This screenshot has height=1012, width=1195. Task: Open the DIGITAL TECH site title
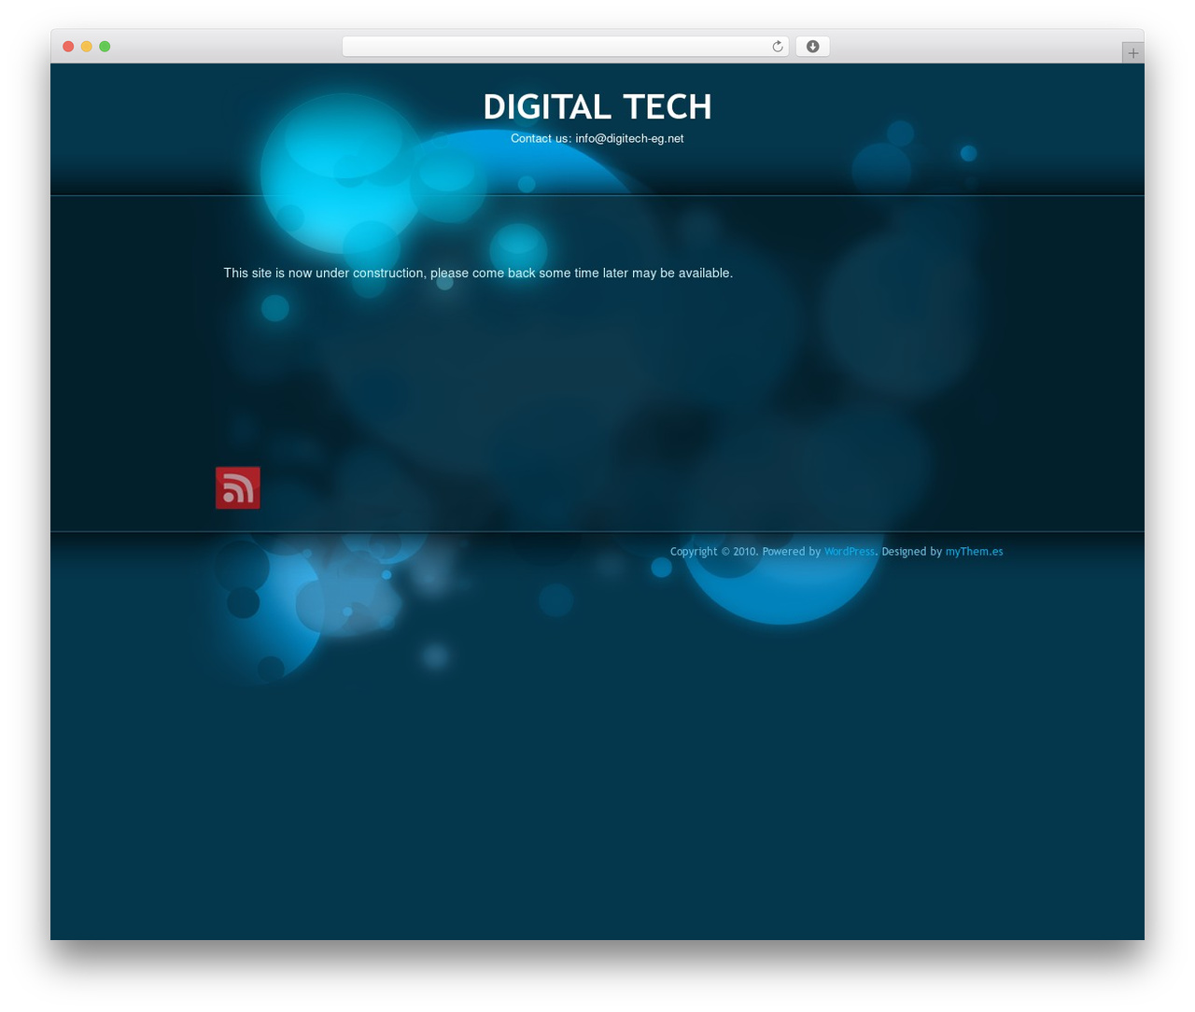[x=597, y=107]
